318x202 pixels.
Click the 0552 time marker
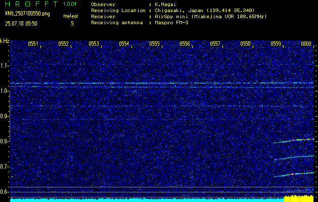click(x=63, y=44)
